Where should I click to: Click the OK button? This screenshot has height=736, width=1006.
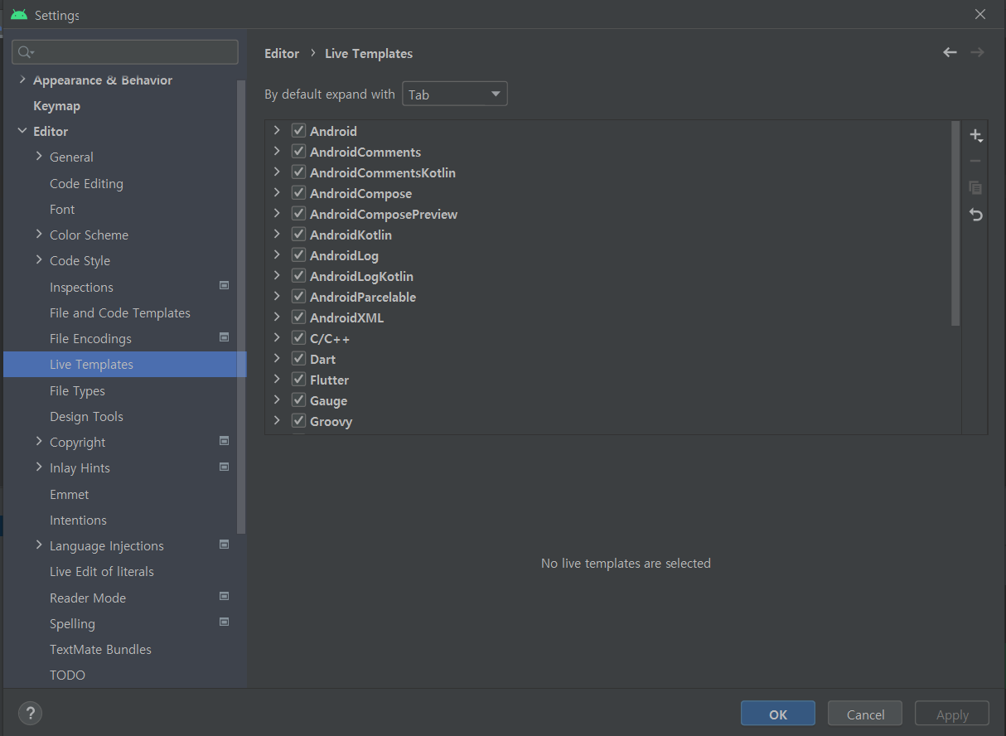778,714
